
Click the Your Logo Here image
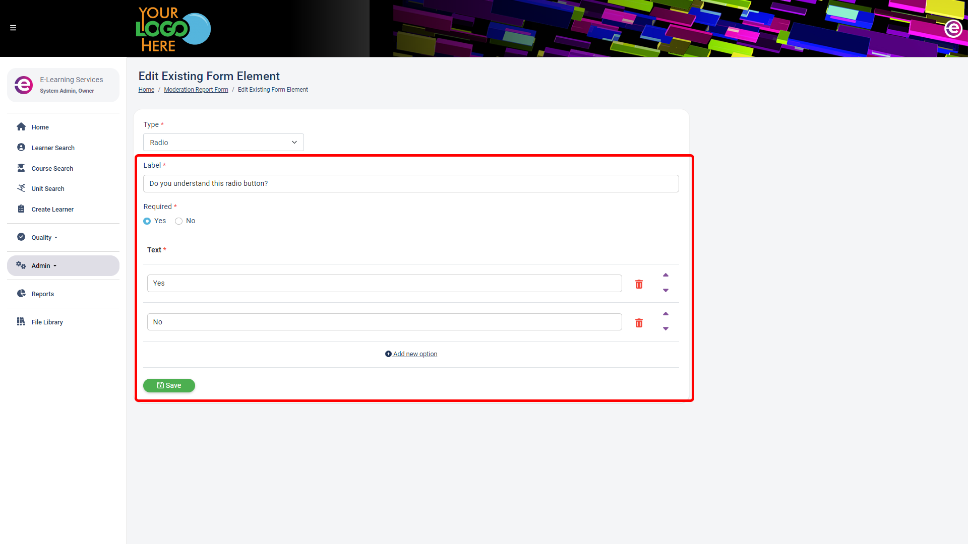tap(173, 29)
